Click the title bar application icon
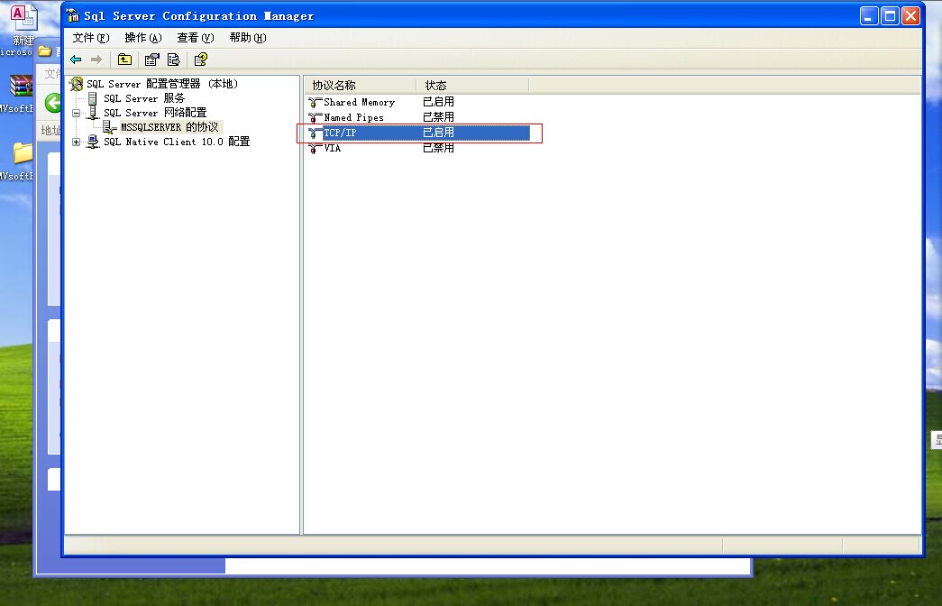Viewport: 942px width, 606px height. tap(73, 15)
